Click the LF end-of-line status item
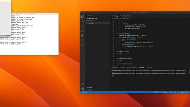 (176, 92)
